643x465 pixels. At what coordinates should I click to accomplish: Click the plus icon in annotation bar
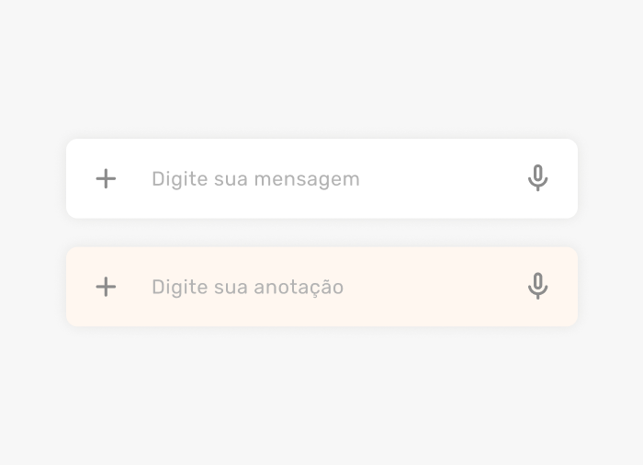click(107, 287)
